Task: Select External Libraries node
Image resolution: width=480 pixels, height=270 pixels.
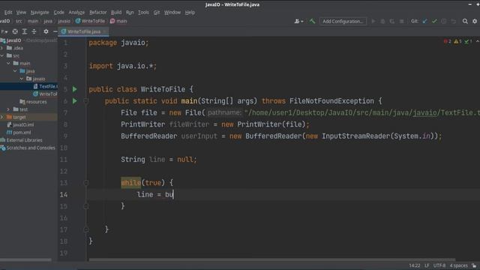Action: coord(22,140)
